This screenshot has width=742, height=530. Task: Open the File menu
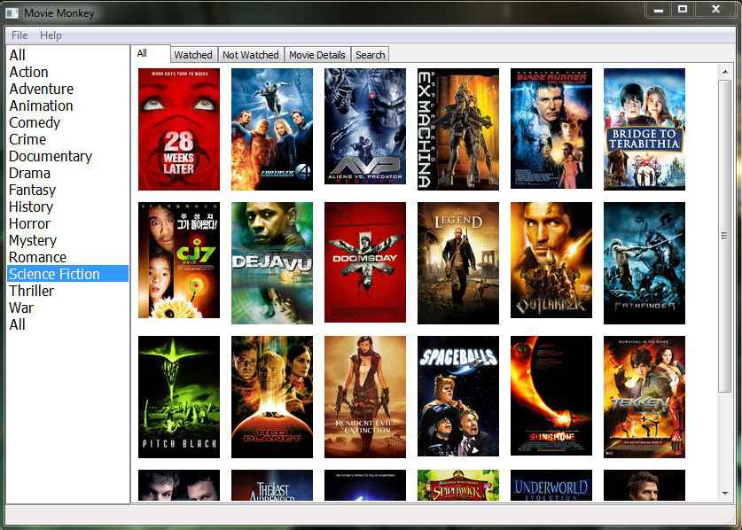click(20, 35)
